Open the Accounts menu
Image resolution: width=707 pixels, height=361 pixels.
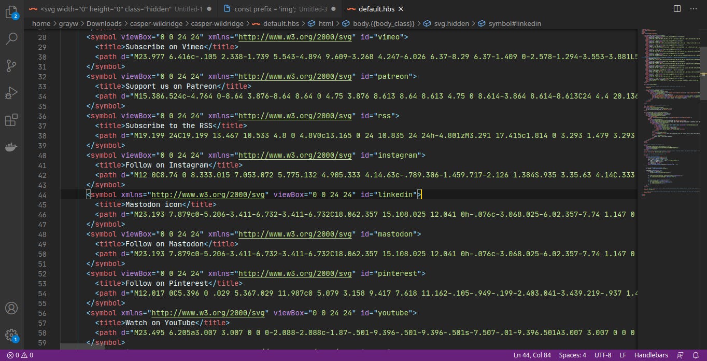[x=11, y=308]
